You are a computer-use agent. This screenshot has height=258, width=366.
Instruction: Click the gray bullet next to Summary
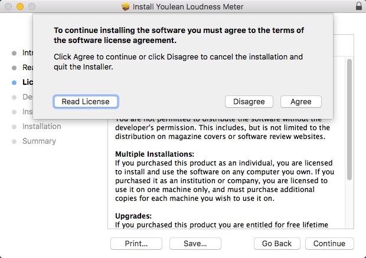14,141
